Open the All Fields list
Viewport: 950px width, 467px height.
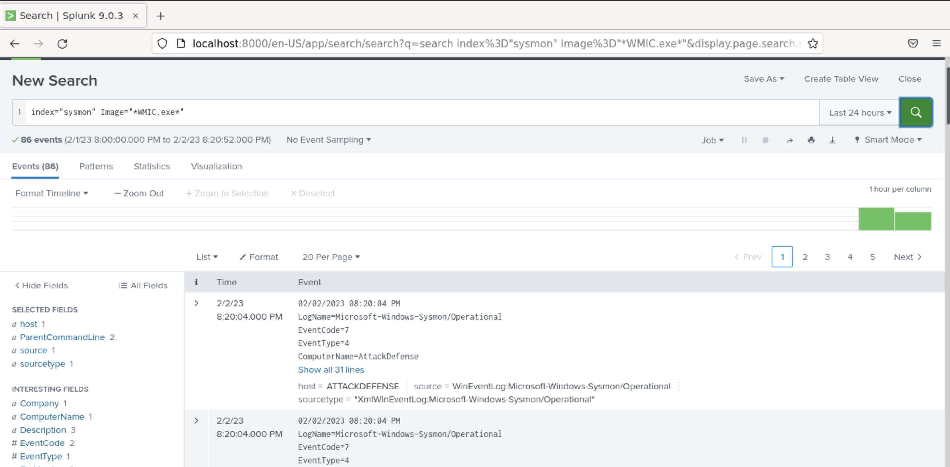[143, 285]
